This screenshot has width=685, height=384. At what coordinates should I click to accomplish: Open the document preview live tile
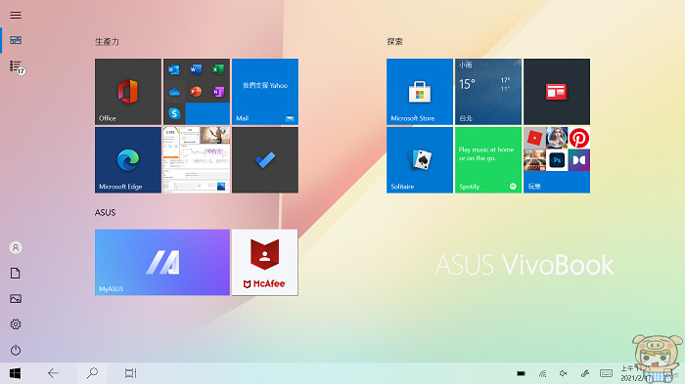(x=197, y=160)
